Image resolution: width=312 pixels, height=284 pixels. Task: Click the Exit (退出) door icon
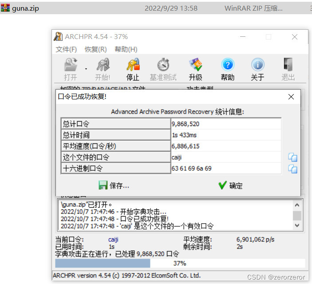[x=288, y=69]
